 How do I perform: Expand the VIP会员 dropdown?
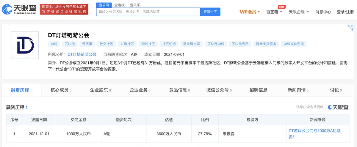pos(250,12)
